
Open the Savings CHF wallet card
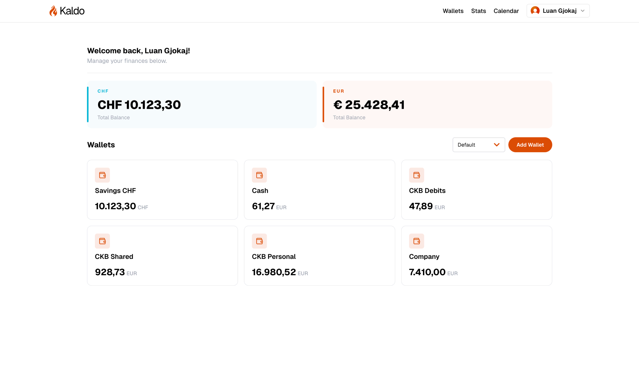(162, 190)
